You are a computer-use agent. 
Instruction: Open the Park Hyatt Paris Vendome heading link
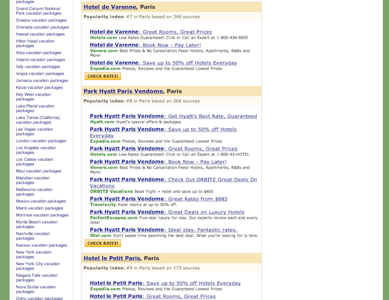point(123,91)
